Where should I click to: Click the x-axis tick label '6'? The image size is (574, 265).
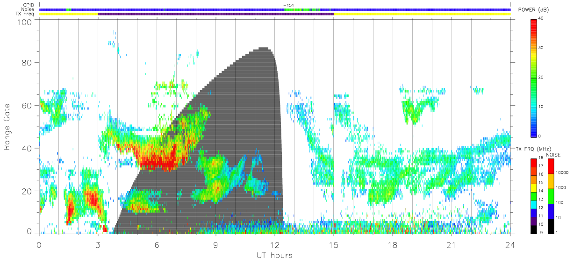pos(157,244)
